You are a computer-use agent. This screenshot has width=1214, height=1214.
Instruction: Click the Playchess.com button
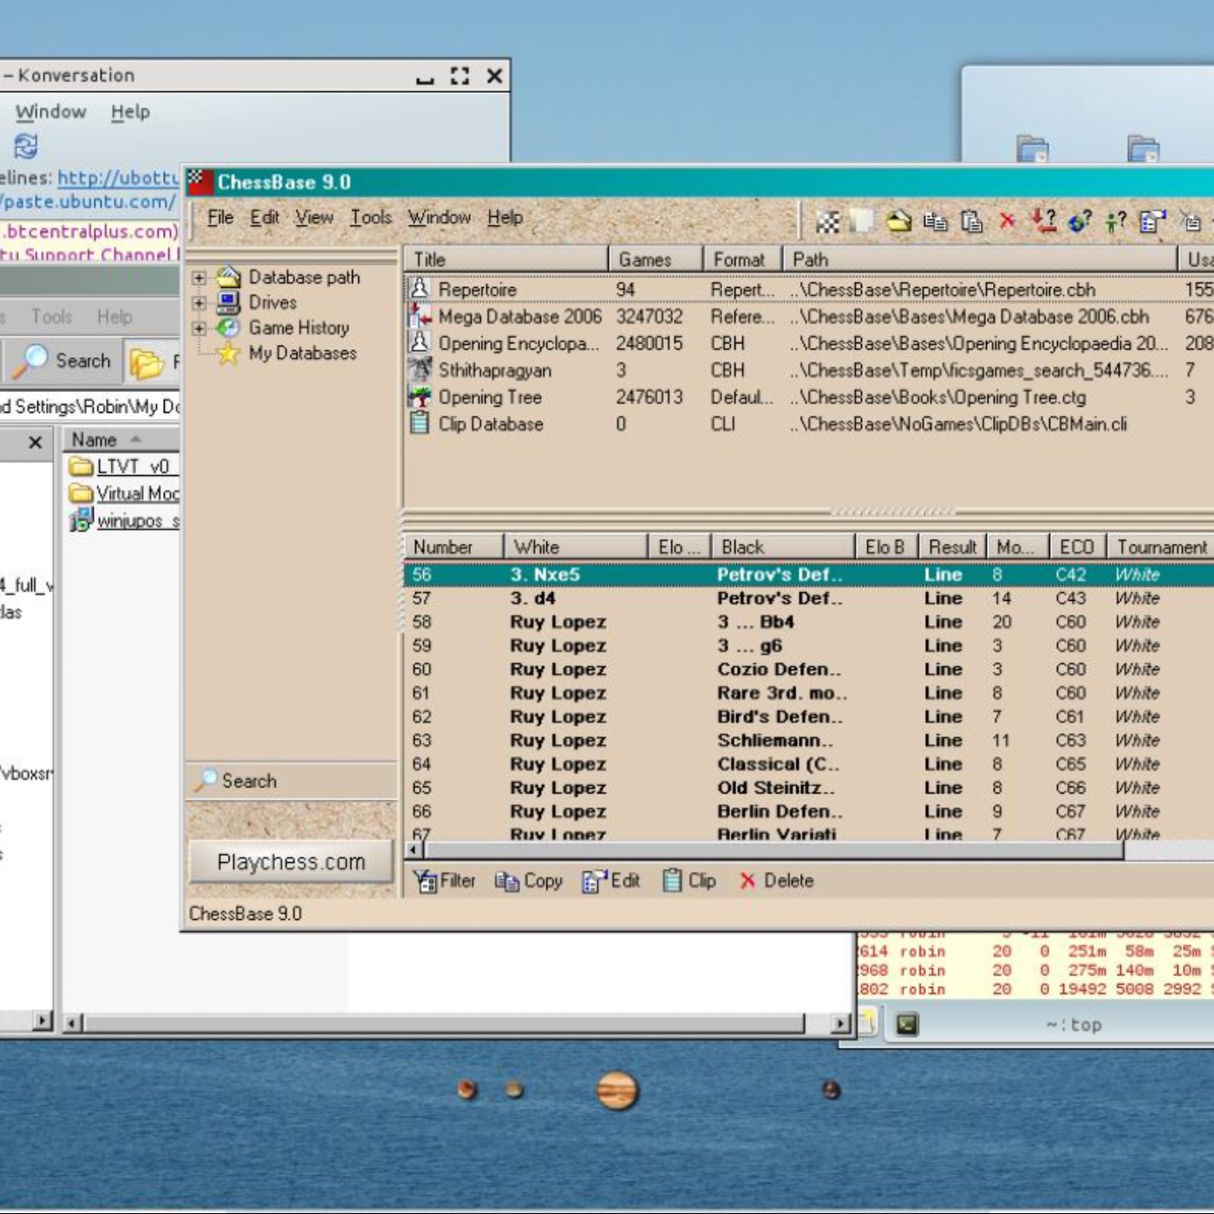tap(290, 862)
